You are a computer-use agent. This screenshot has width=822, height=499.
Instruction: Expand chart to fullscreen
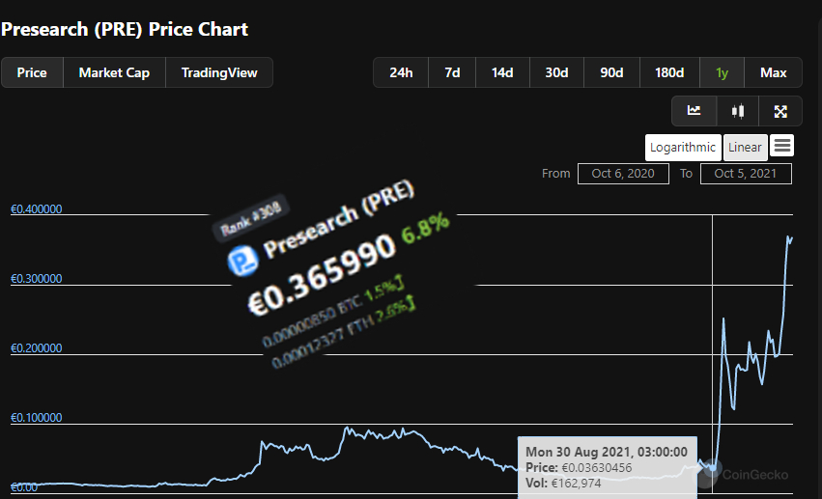point(780,111)
